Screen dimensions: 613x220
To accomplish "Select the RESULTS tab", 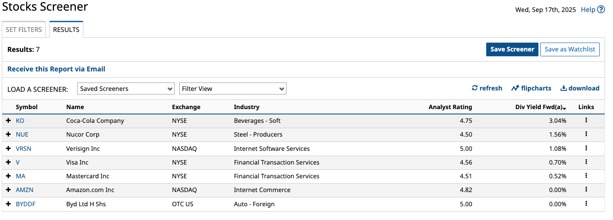I will click(66, 30).
